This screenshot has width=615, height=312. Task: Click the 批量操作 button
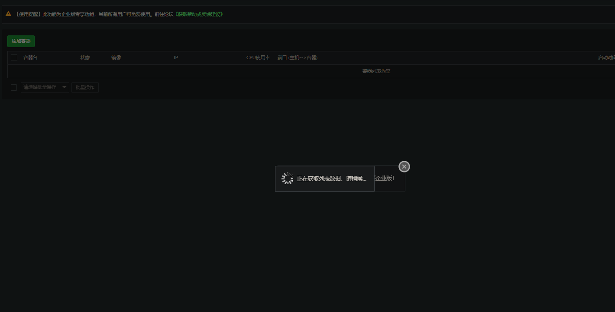click(x=85, y=87)
